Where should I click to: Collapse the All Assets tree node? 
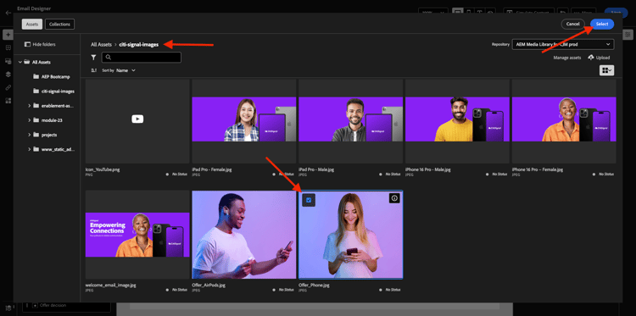pos(20,62)
